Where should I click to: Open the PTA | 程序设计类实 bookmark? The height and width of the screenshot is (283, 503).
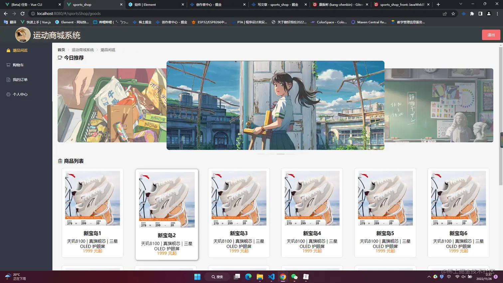pos(250,22)
